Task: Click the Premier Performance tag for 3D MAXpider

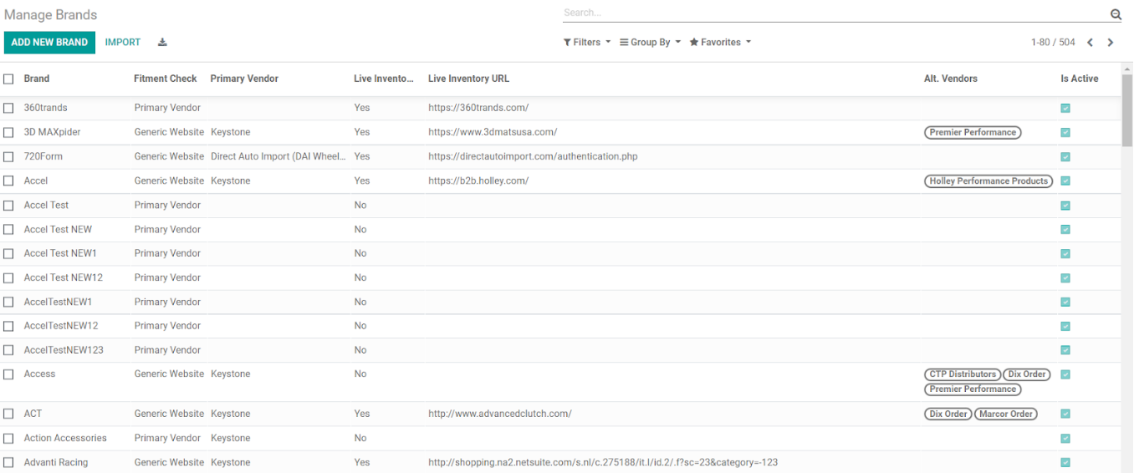Action: 973,132
